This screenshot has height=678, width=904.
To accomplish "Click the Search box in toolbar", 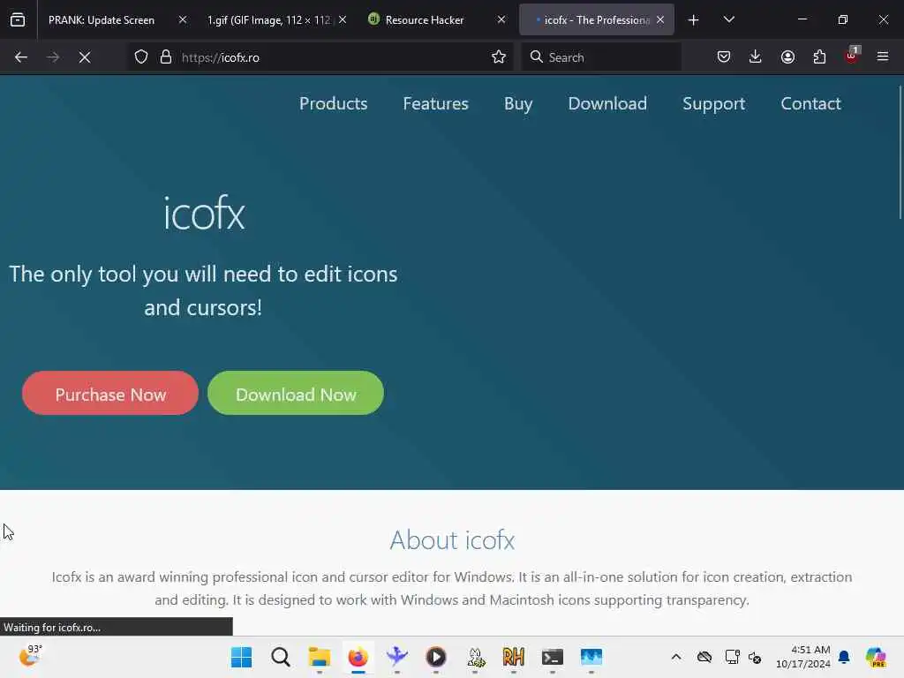I will 600,57.
